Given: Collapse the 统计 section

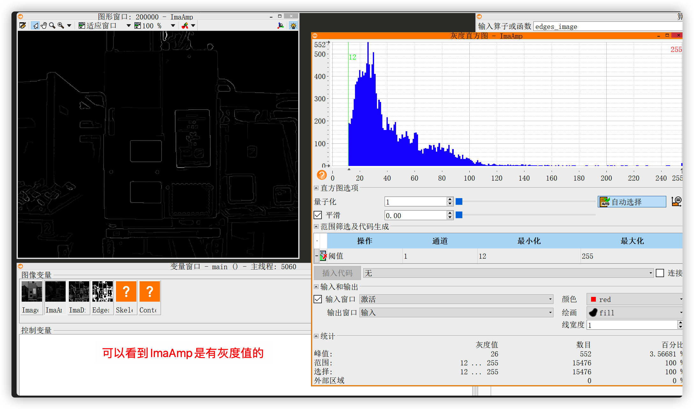Looking at the screenshot, I should click(x=316, y=336).
